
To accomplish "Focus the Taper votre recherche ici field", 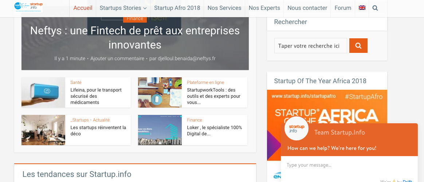I will [x=310, y=46].
